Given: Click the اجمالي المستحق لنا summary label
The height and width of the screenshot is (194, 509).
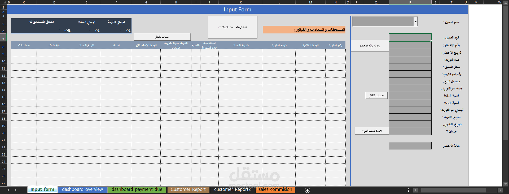Looking at the screenshot, I should [42, 22].
